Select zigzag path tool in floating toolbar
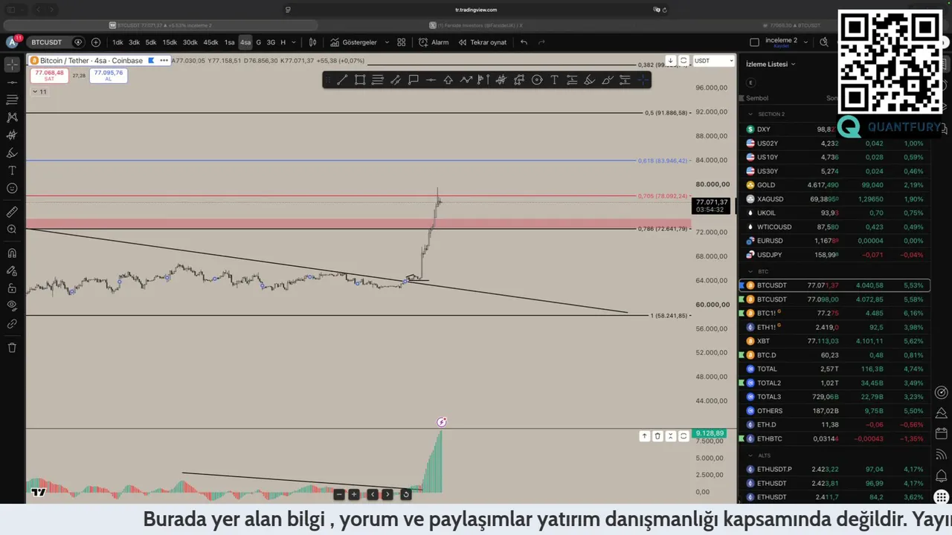This screenshot has width=952, height=535. 466,80
